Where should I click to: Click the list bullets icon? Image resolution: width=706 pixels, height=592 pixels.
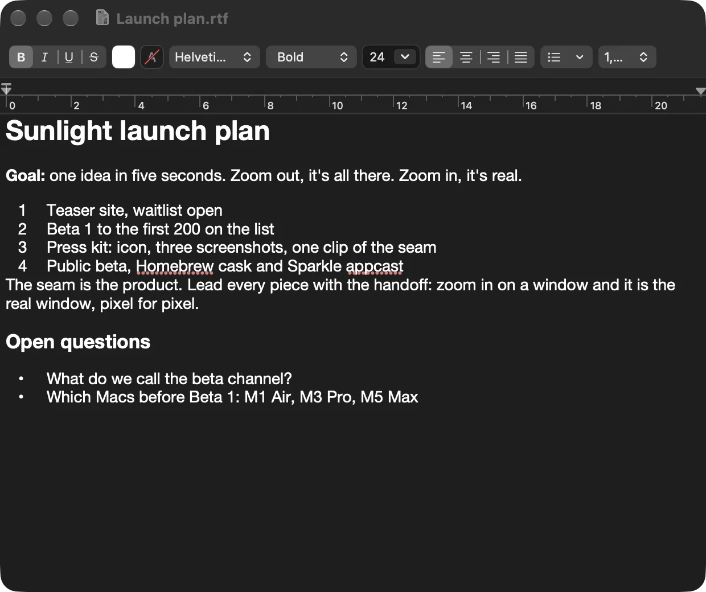(x=554, y=57)
